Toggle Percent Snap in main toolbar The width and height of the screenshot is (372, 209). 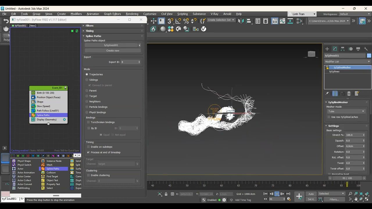coord(186,21)
